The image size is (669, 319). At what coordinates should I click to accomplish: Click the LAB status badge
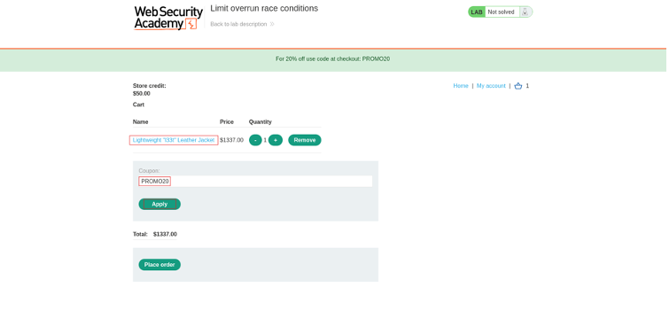click(477, 12)
